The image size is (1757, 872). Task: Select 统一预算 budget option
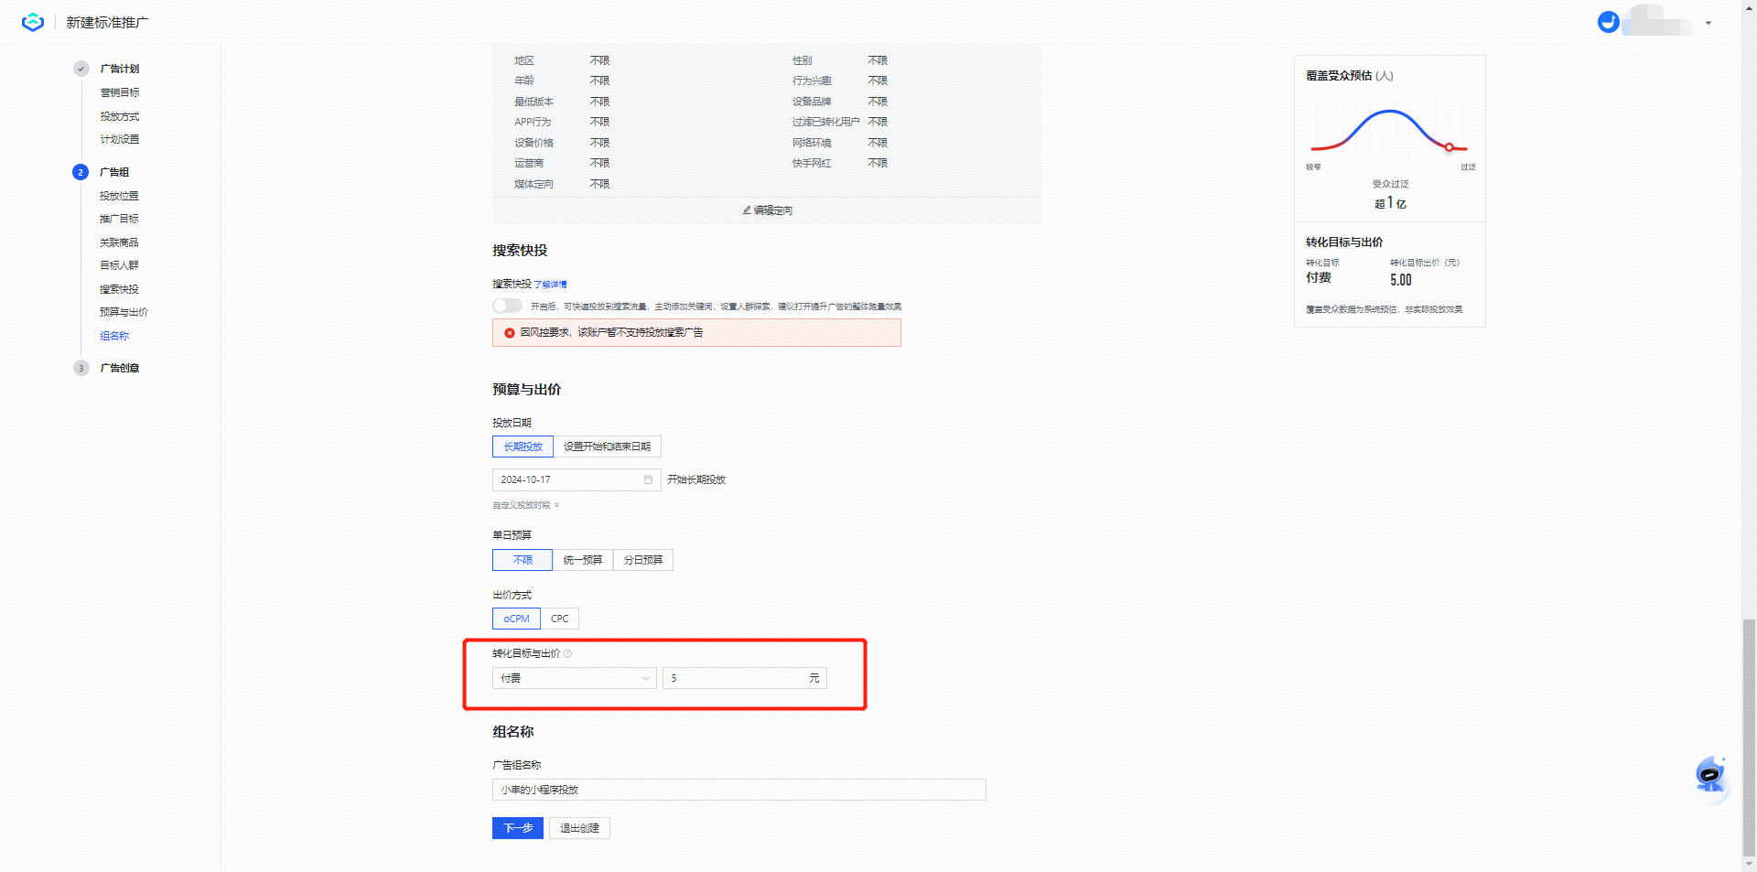pyautogui.click(x=583, y=560)
